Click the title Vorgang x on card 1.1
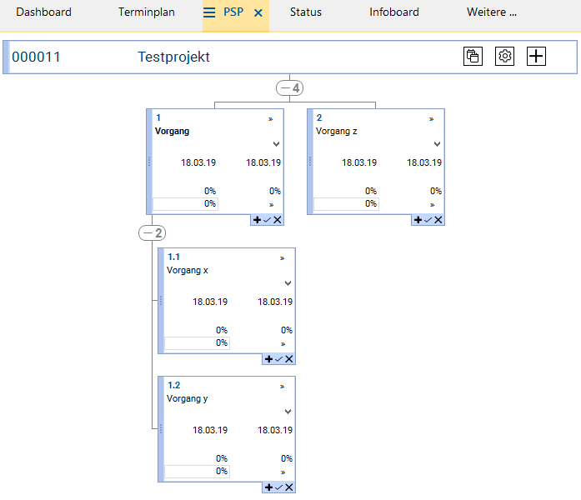Screen dimensions: 581x500 coord(188,270)
